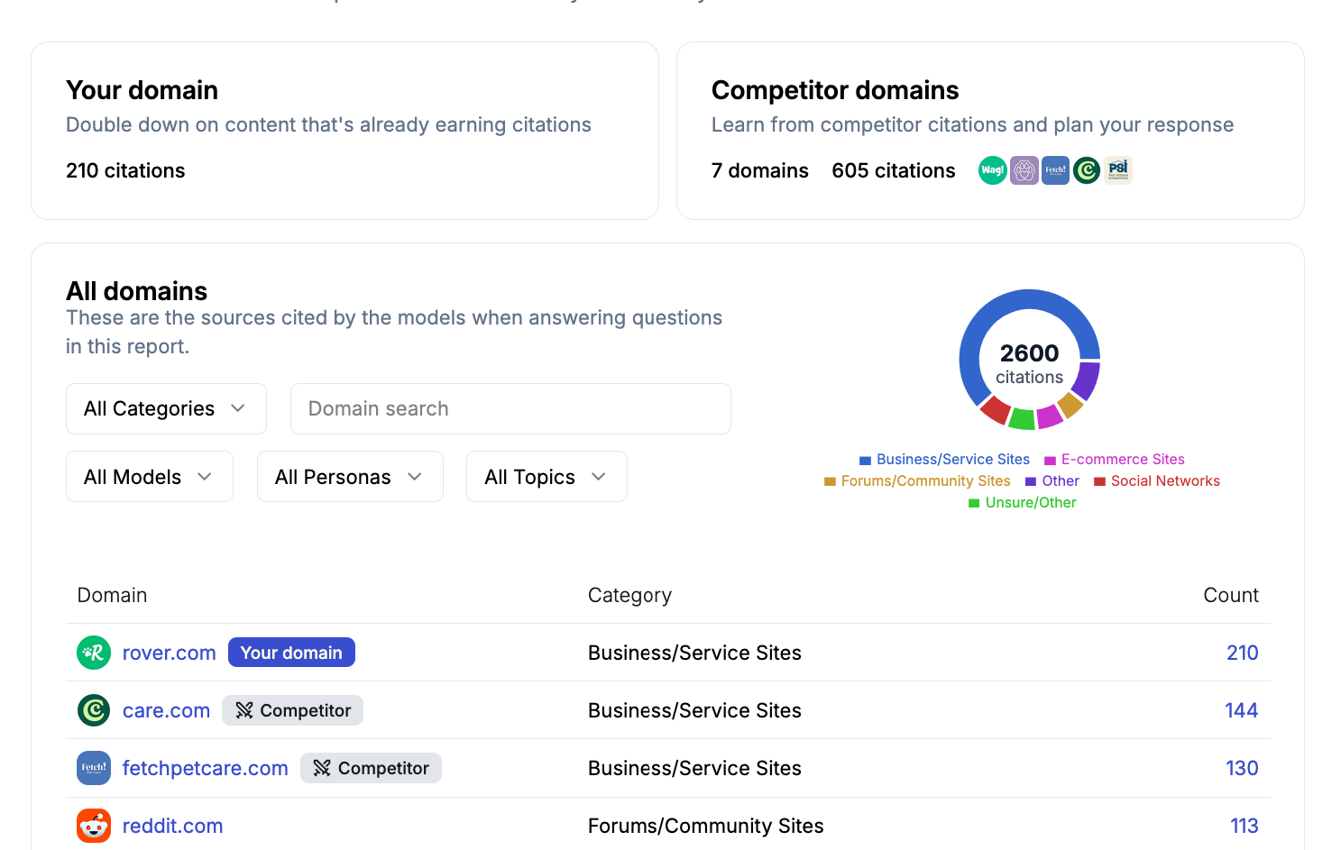Click the purple paw-print competitor logo

(x=1024, y=170)
